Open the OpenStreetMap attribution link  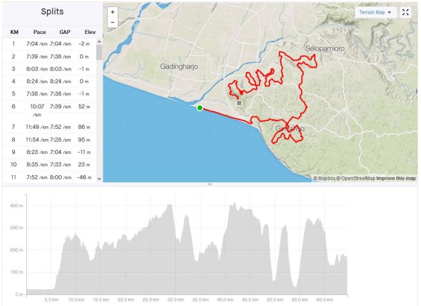tap(356, 178)
